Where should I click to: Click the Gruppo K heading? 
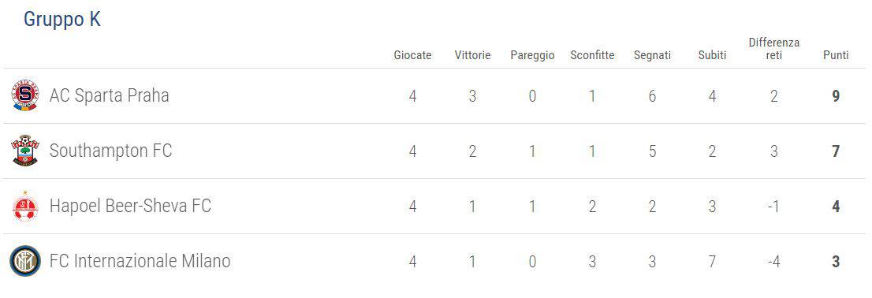tap(61, 20)
